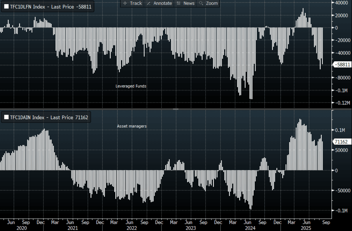Viewport: 352px width, 231px height.
Task: Click the TFC1DAIN white legend square
Action: click(x=6, y=117)
